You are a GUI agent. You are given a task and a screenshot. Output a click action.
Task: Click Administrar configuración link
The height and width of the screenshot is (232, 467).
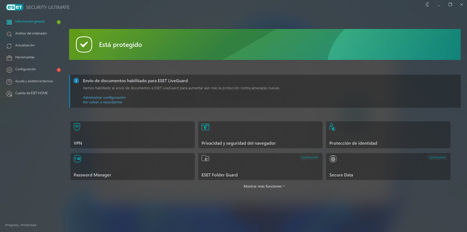(x=104, y=98)
